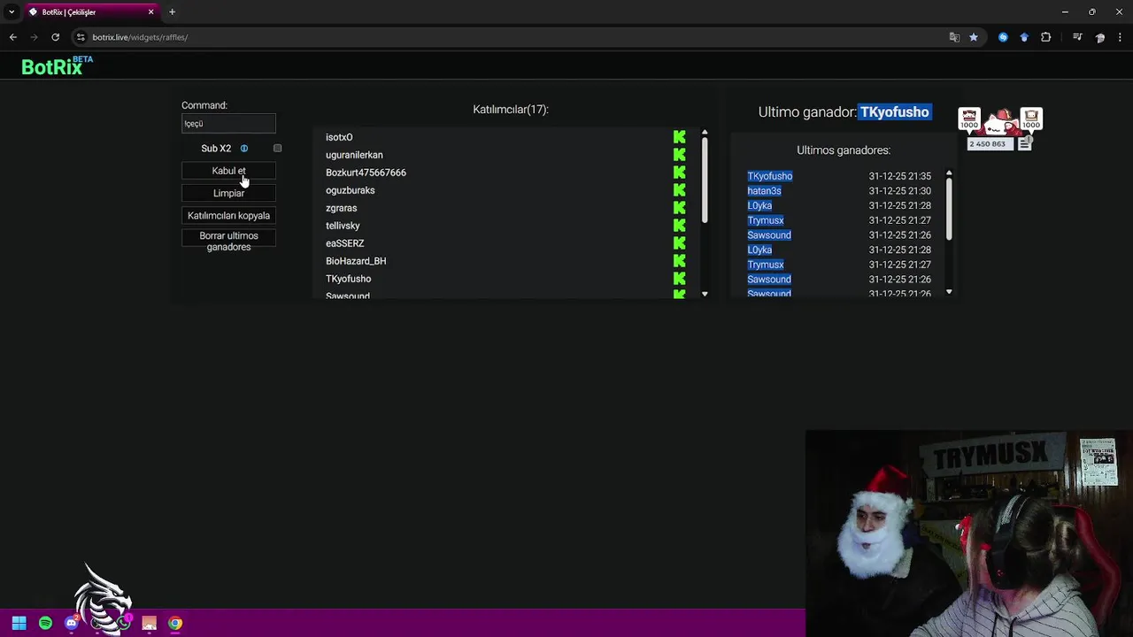Image resolution: width=1133 pixels, height=637 pixels.
Task: Open the picture thumbnail app in taskbar
Action: pyautogui.click(x=149, y=623)
